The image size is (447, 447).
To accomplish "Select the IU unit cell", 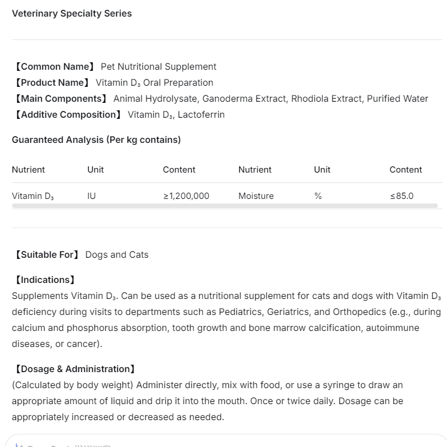I will [92, 196].
